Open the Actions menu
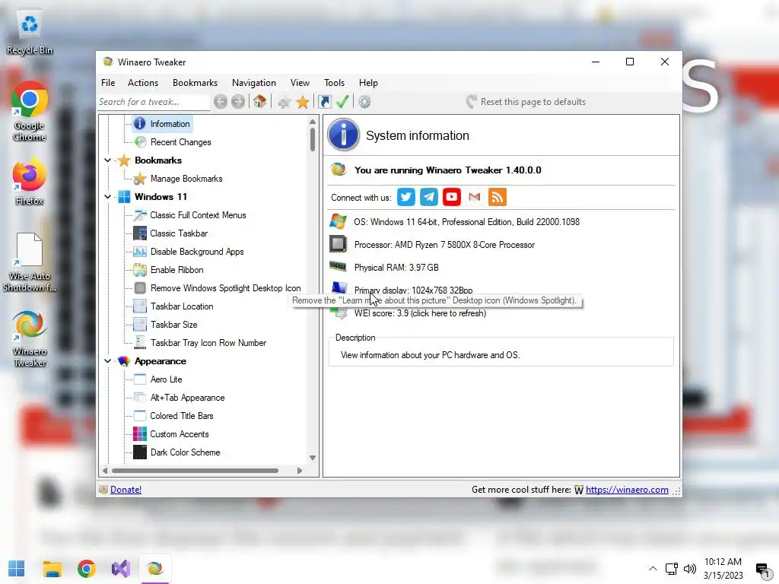 point(143,83)
